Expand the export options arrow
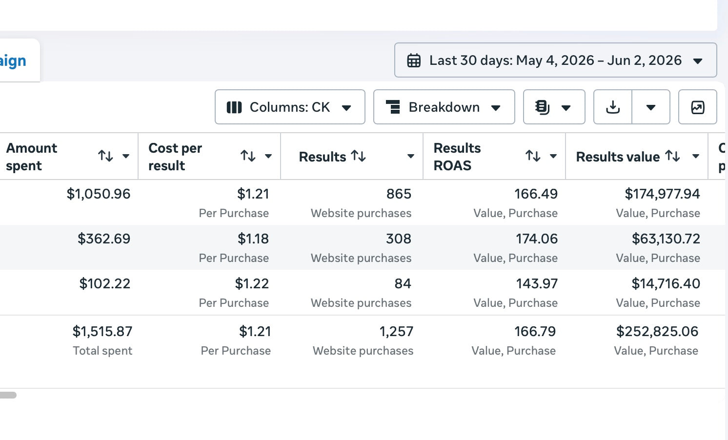728x440 pixels. tap(651, 107)
